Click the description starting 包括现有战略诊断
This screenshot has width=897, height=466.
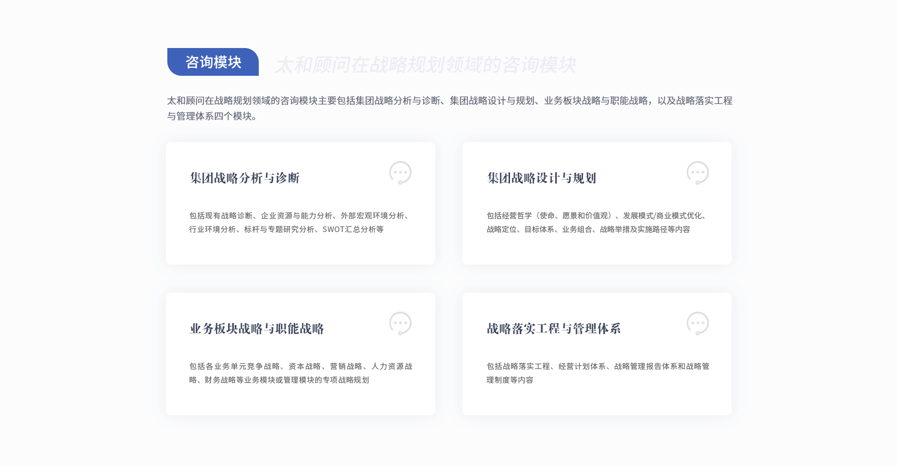pos(301,222)
